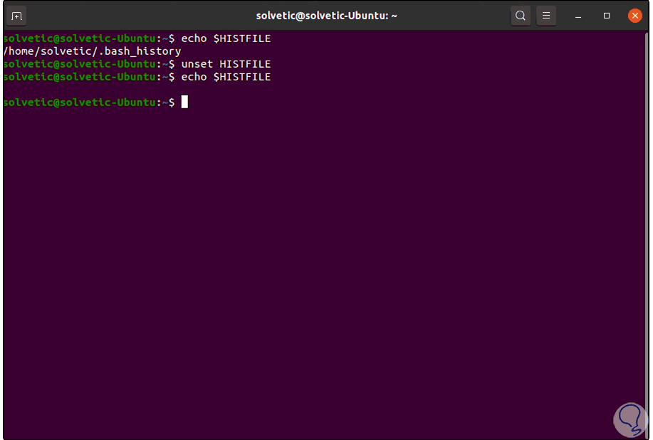Click the search magnifier icon

[x=521, y=16]
